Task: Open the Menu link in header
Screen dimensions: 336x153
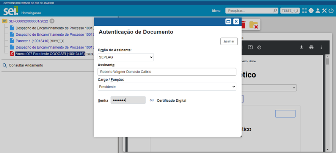Action: [216, 11]
